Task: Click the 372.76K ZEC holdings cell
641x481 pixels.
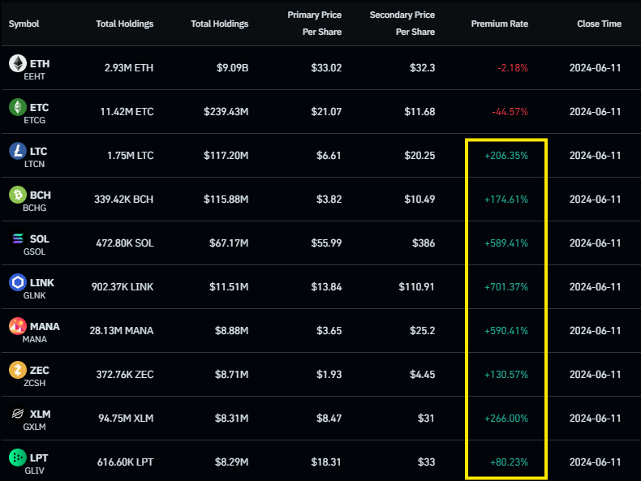Action: [125, 375]
